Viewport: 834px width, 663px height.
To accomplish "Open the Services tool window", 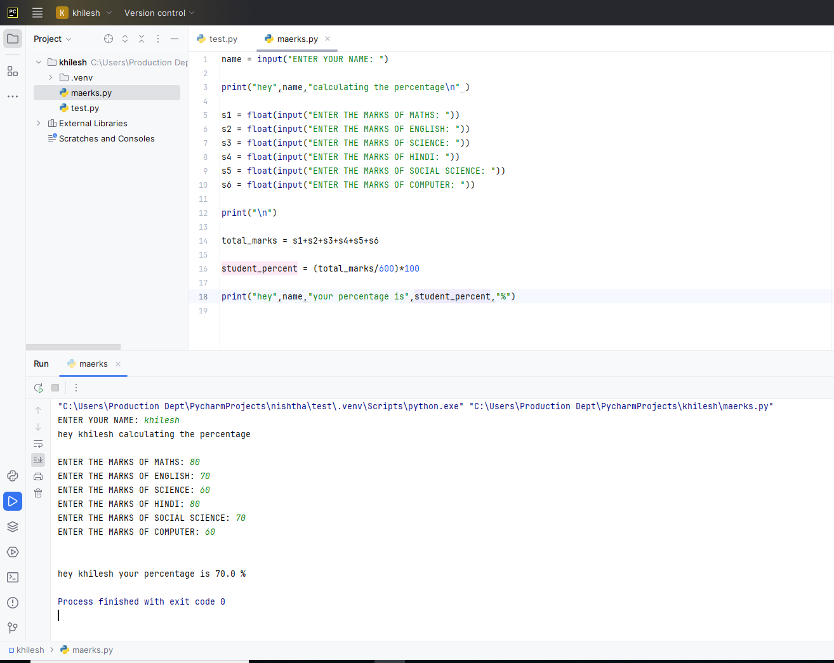I will (13, 552).
